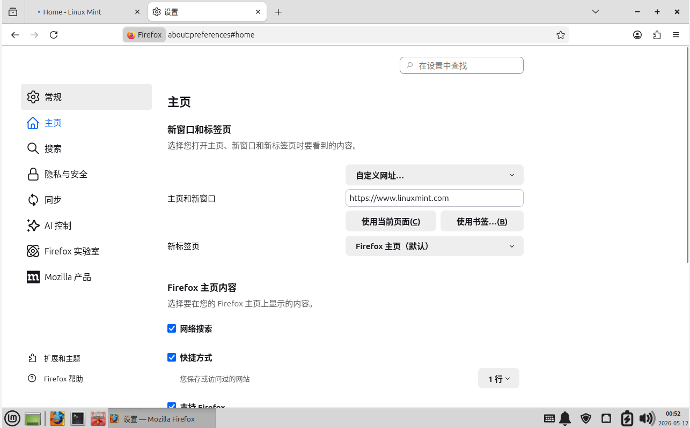Close the Home - Linux Mint tab
This screenshot has height=428, width=690.
click(x=137, y=12)
